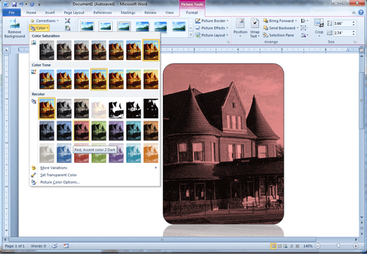Image resolution: width=367 pixels, height=254 pixels.
Task: Select the Picture Tools Format tab
Action: (x=192, y=13)
